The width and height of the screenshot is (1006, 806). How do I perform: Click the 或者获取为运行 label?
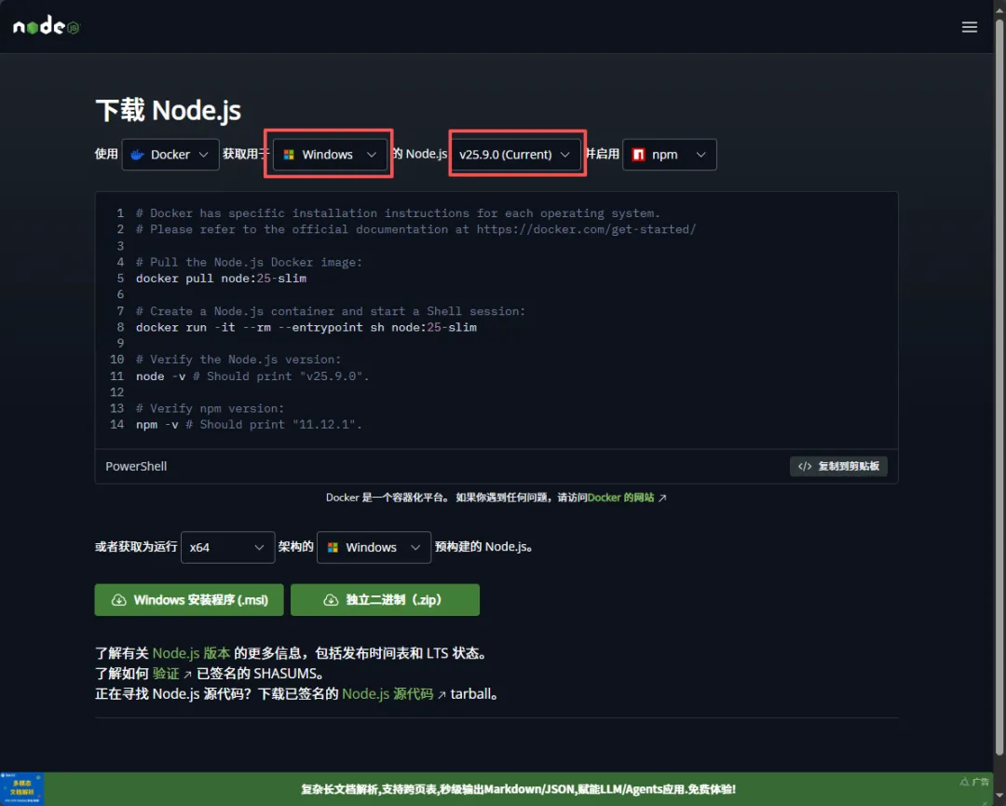pyautogui.click(x=136, y=547)
